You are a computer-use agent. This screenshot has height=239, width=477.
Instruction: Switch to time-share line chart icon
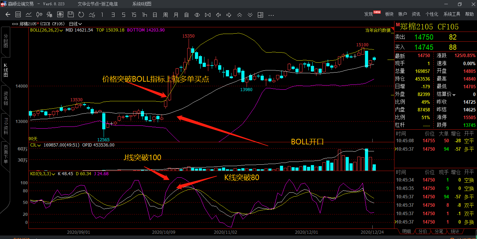28,15
